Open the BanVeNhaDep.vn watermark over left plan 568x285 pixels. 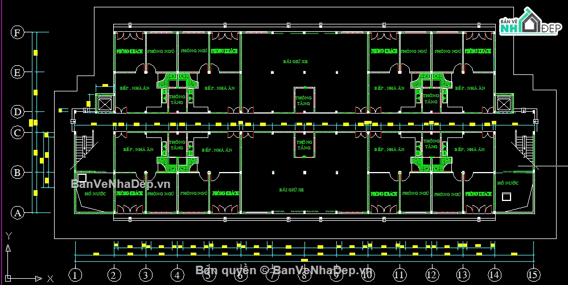[x=121, y=184]
